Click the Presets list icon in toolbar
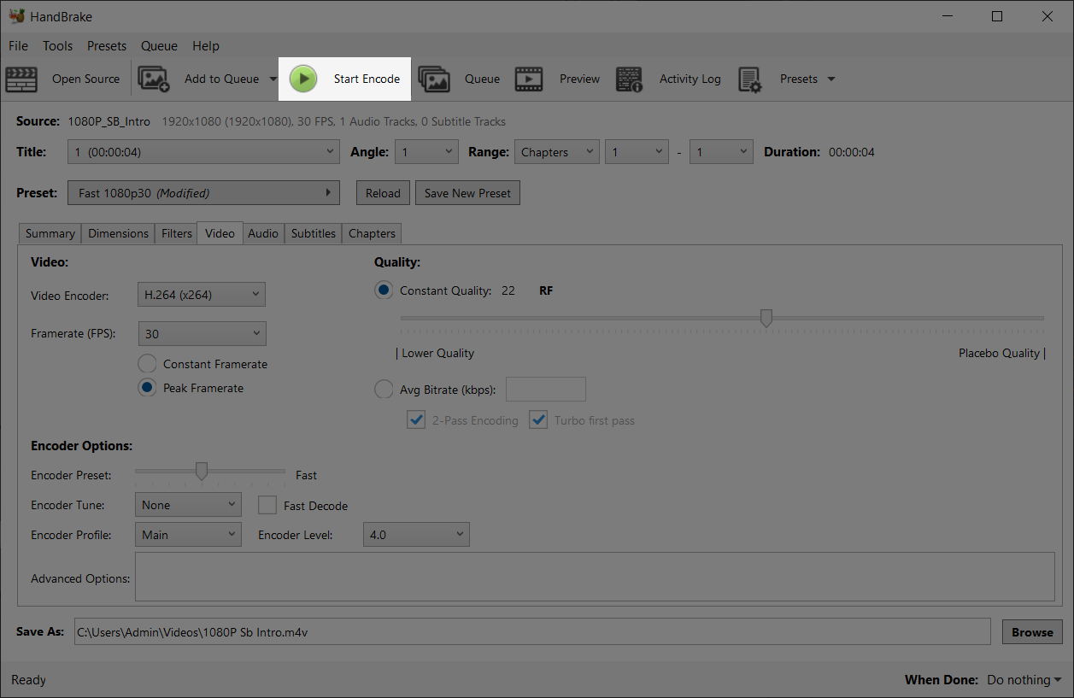 (749, 79)
